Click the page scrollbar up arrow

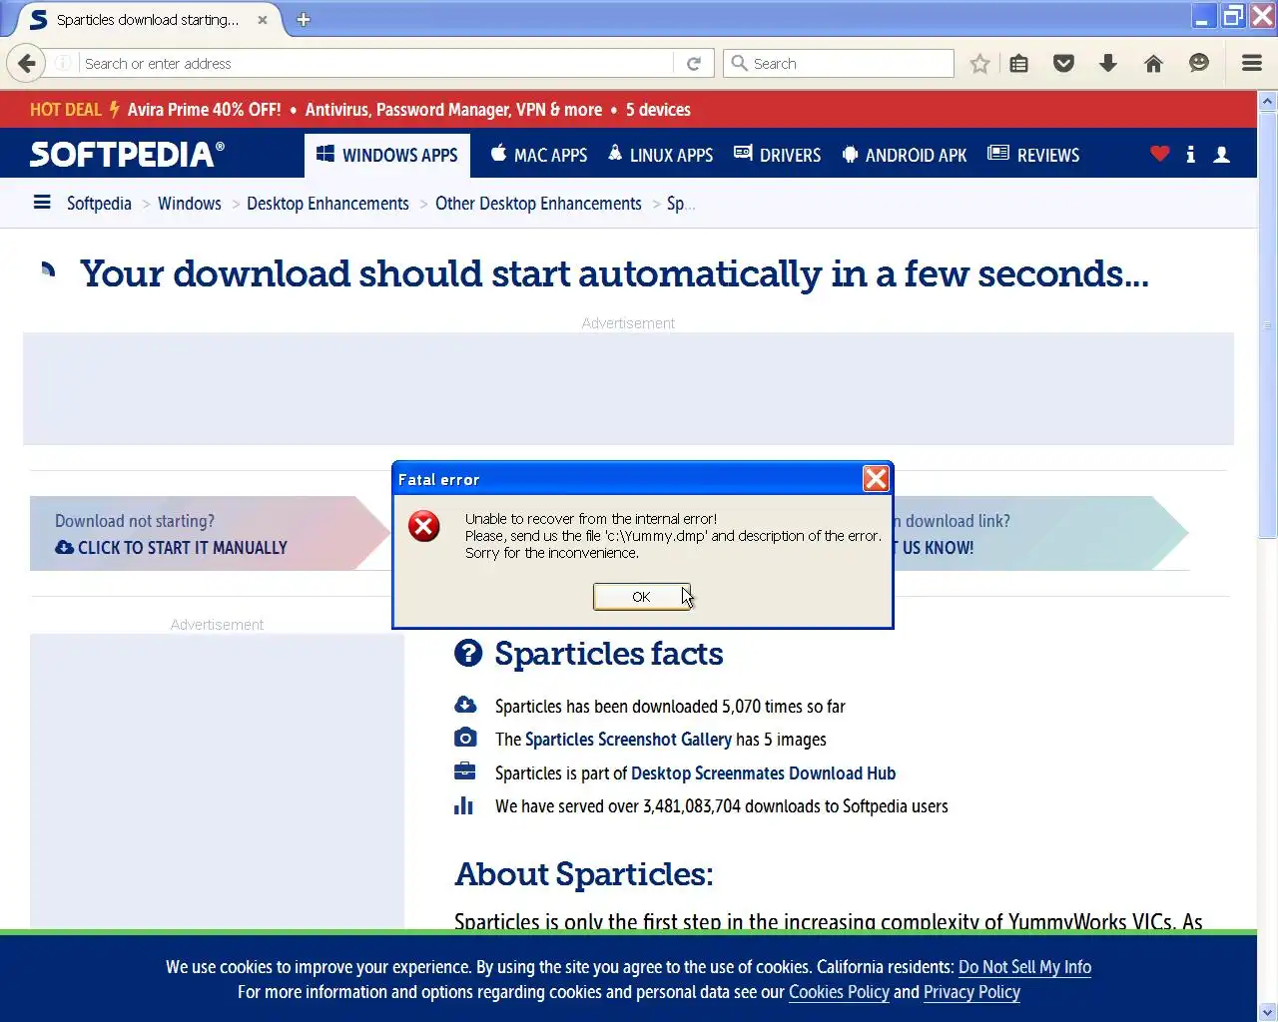click(1268, 101)
